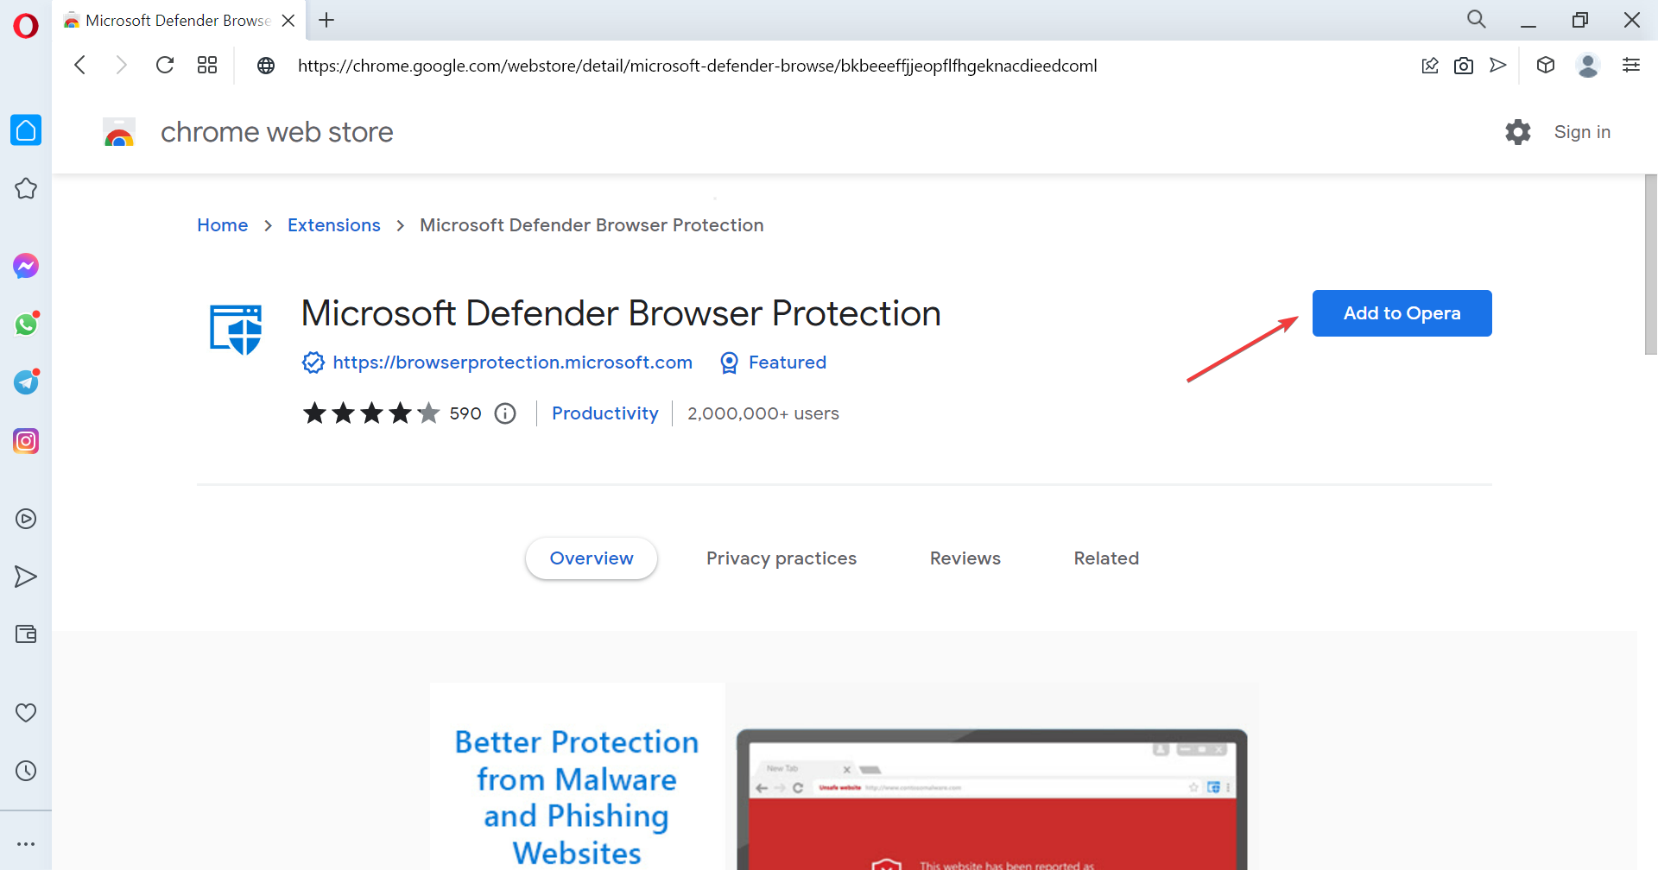1658x870 pixels.
Task: Click the Opera menu logo
Action: pos(26,26)
